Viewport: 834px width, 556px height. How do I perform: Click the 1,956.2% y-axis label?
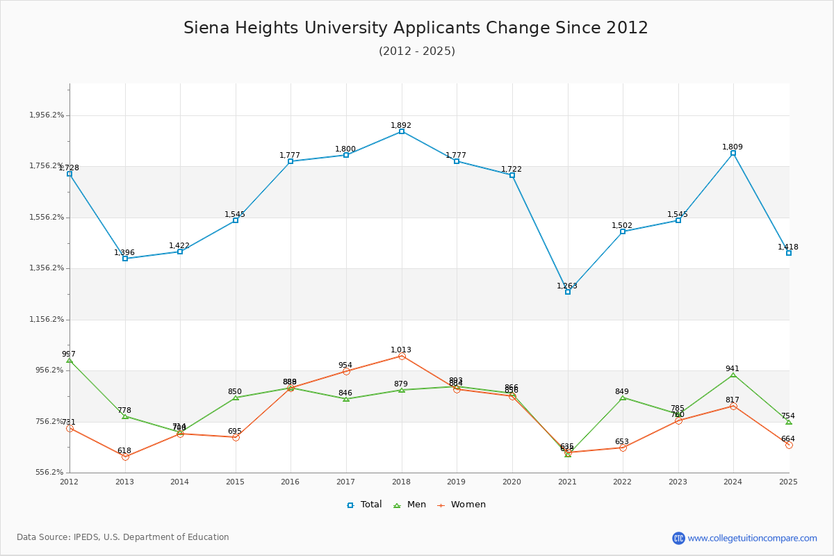click(x=47, y=115)
